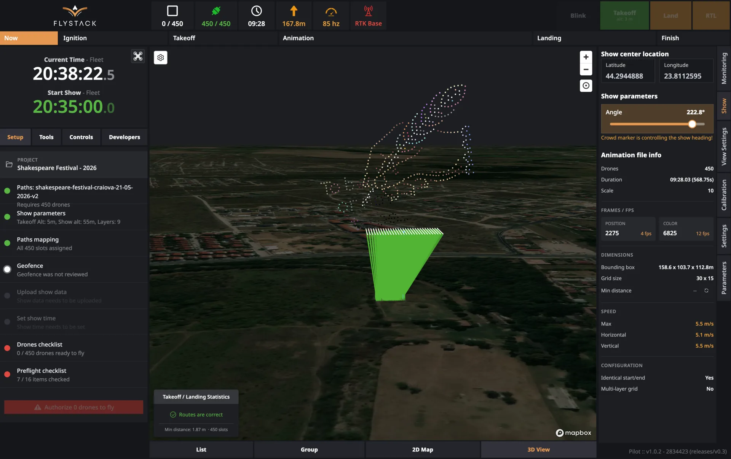Open the project folder icon
The height and width of the screenshot is (459, 731).
[9, 164]
